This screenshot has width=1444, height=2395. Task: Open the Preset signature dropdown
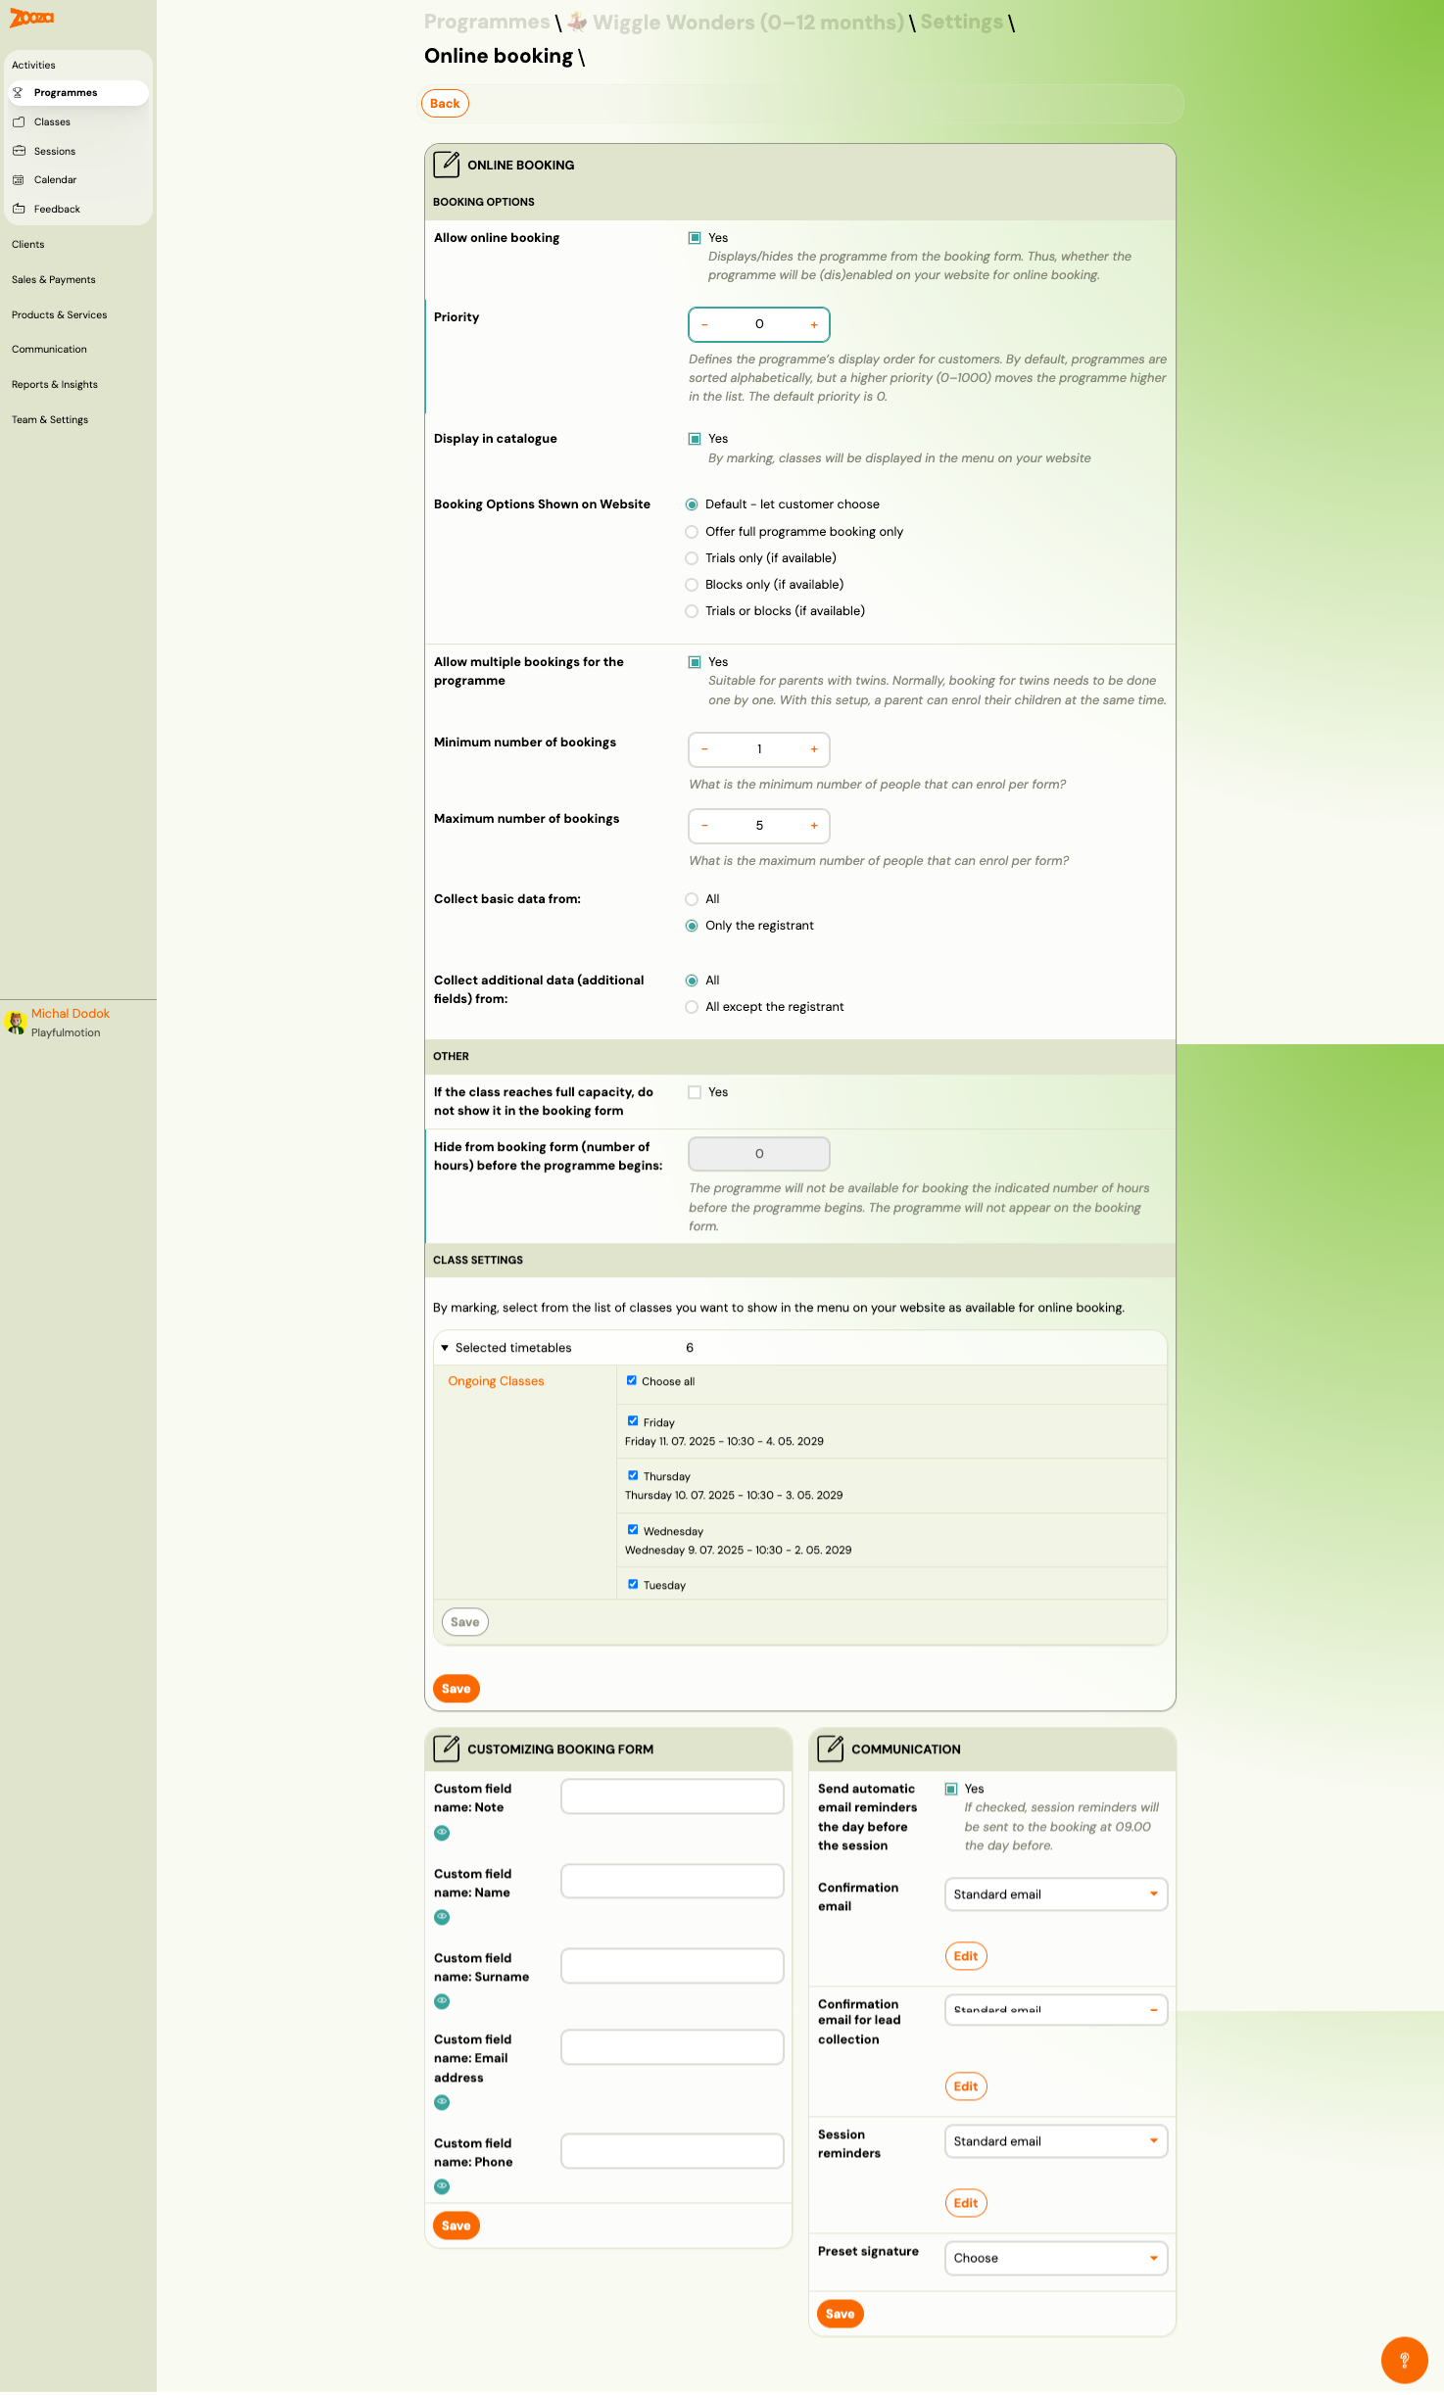pyautogui.click(x=1056, y=2258)
